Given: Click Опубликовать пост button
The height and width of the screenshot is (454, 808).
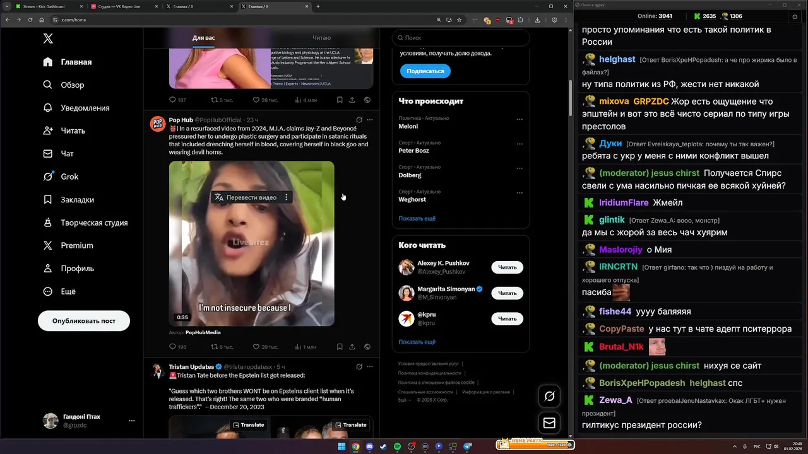Looking at the screenshot, I should point(84,320).
